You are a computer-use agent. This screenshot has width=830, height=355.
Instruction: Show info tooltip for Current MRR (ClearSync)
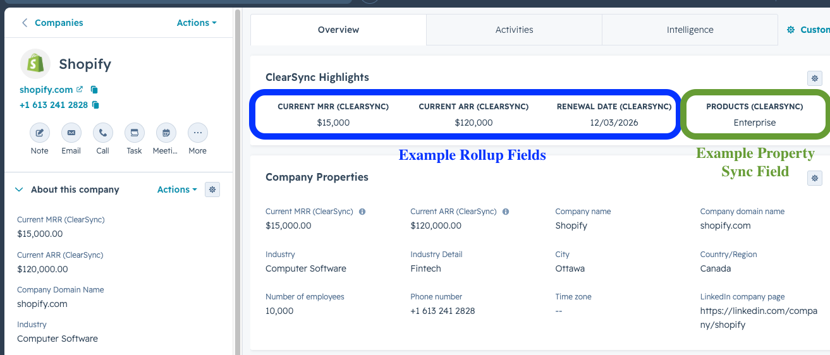pyautogui.click(x=362, y=212)
